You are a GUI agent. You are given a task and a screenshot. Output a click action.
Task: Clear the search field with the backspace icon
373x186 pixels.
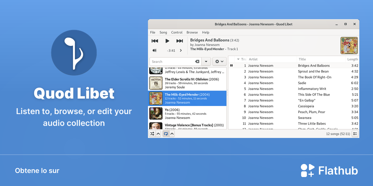click(x=197, y=62)
